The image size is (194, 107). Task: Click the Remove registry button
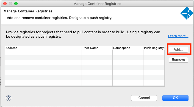pos(178,60)
